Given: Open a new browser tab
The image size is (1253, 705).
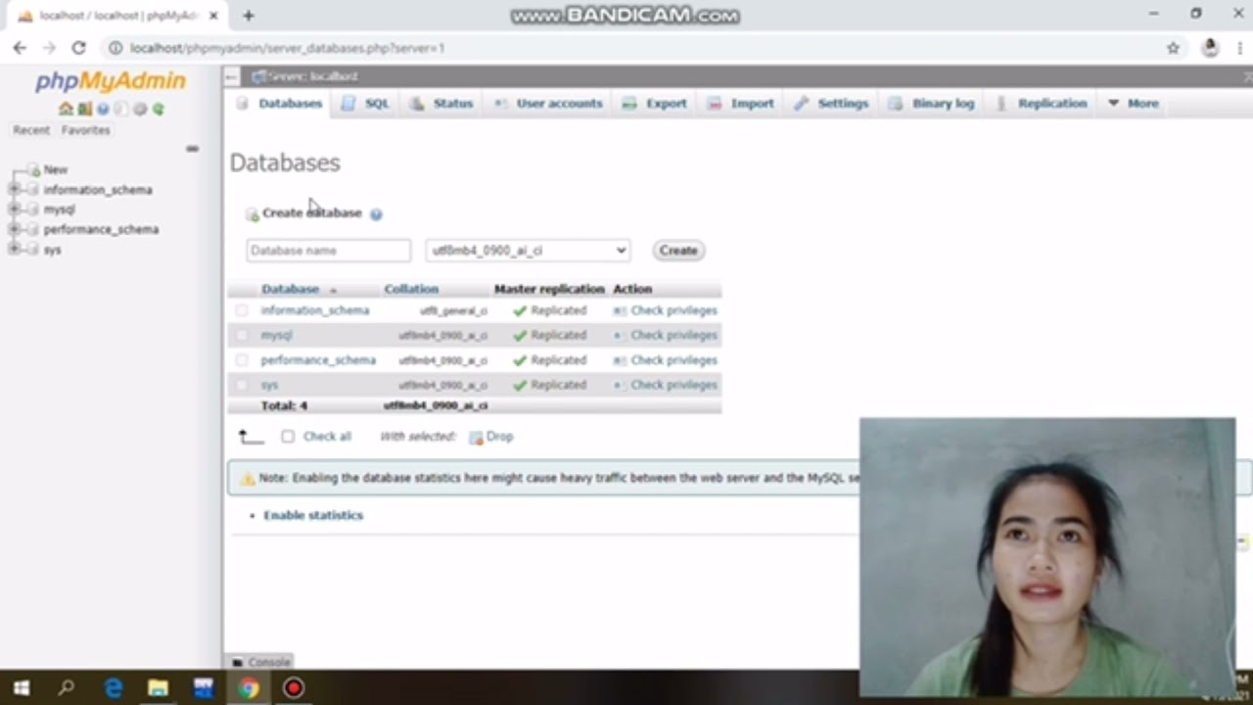Looking at the screenshot, I should click(x=249, y=15).
